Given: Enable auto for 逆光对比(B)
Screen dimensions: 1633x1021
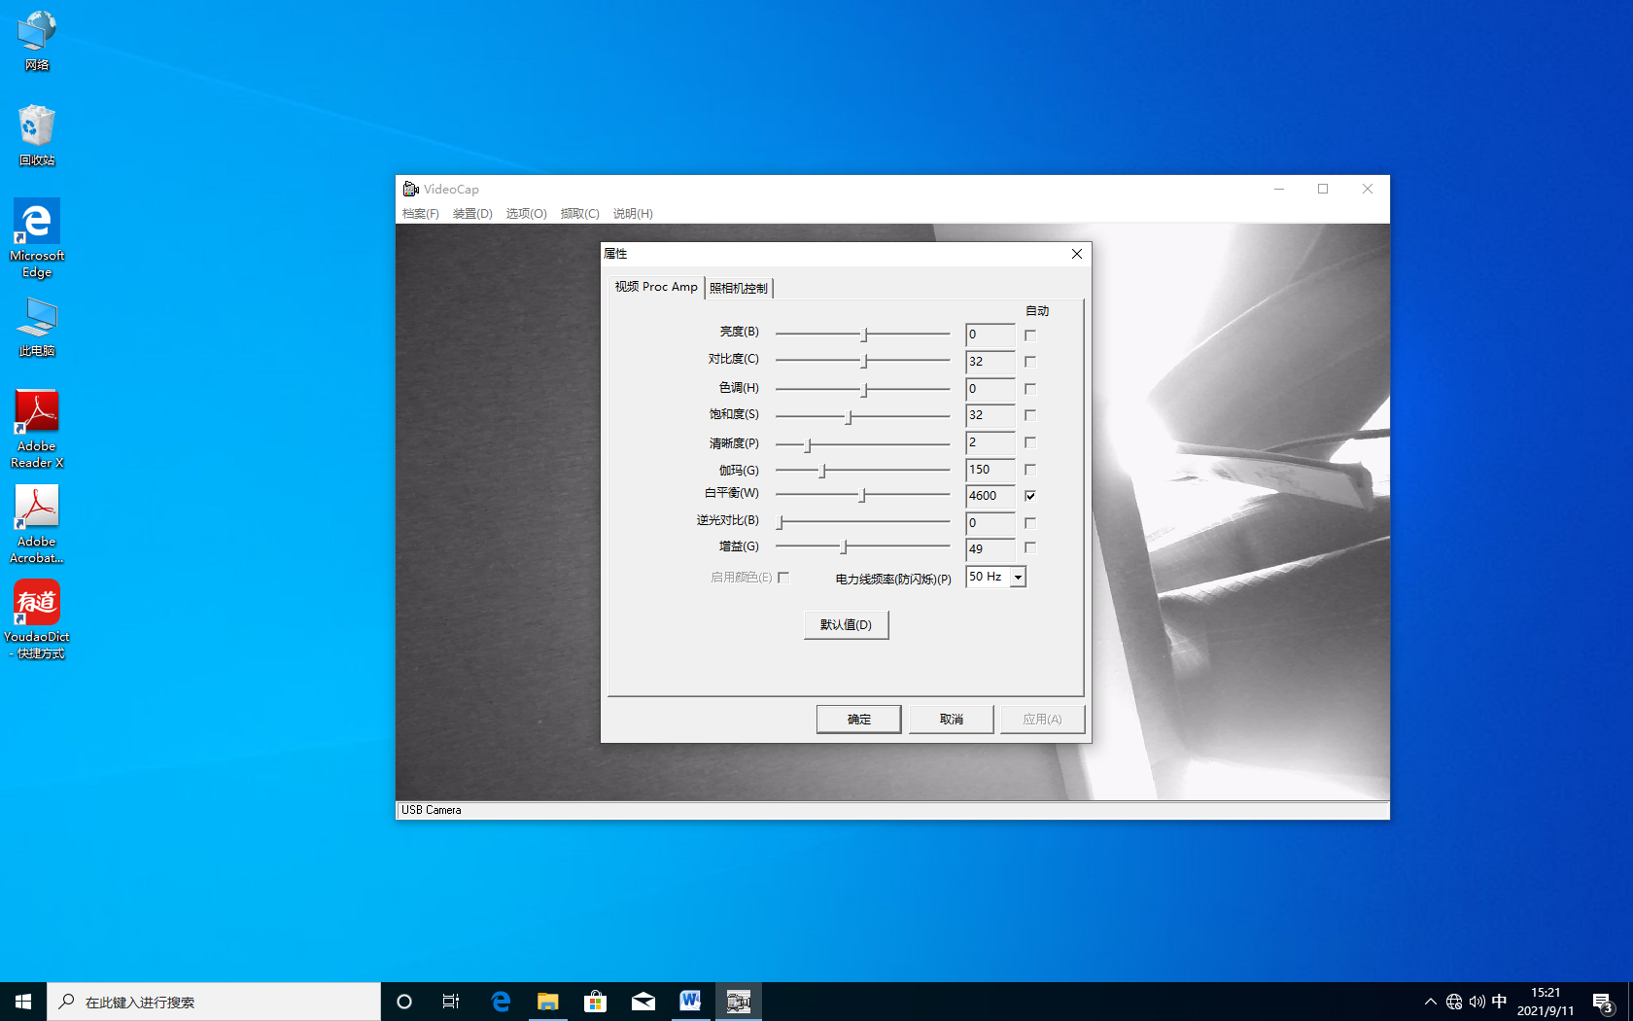Looking at the screenshot, I should pos(1030,523).
